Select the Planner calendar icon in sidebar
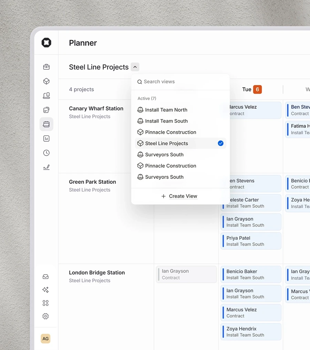Viewport: 310px width, 350px height. (46, 124)
